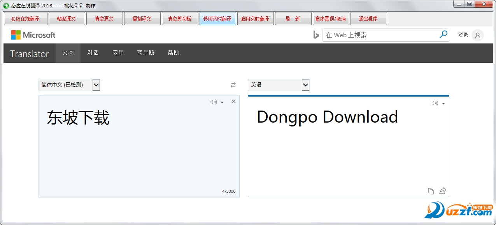Click the source text input area
Viewport: 496px width, 225px height.
[x=139, y=146]
